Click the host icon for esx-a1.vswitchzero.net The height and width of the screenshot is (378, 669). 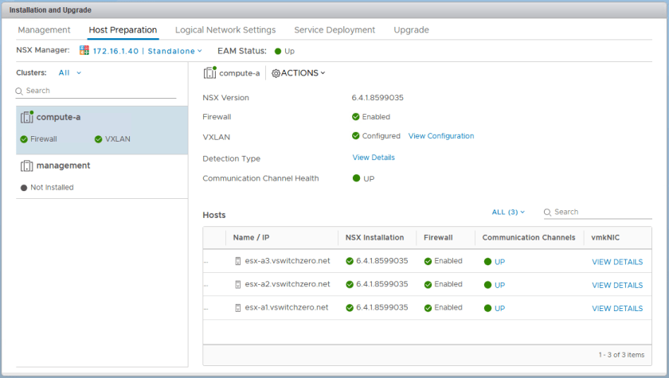click(237, 308)
